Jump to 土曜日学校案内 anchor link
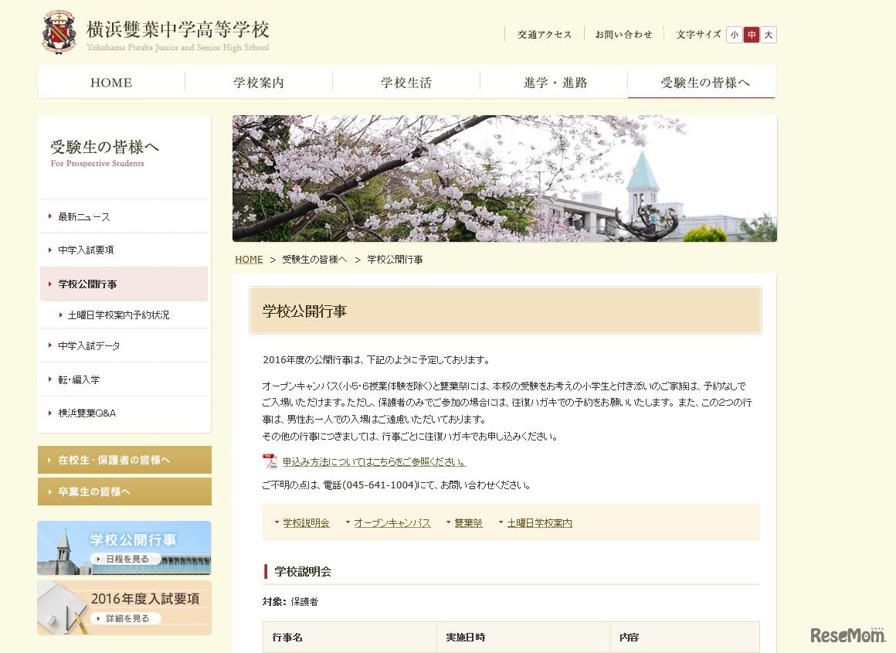Screen dimensions: 896x653 click(x=539, y=522)
